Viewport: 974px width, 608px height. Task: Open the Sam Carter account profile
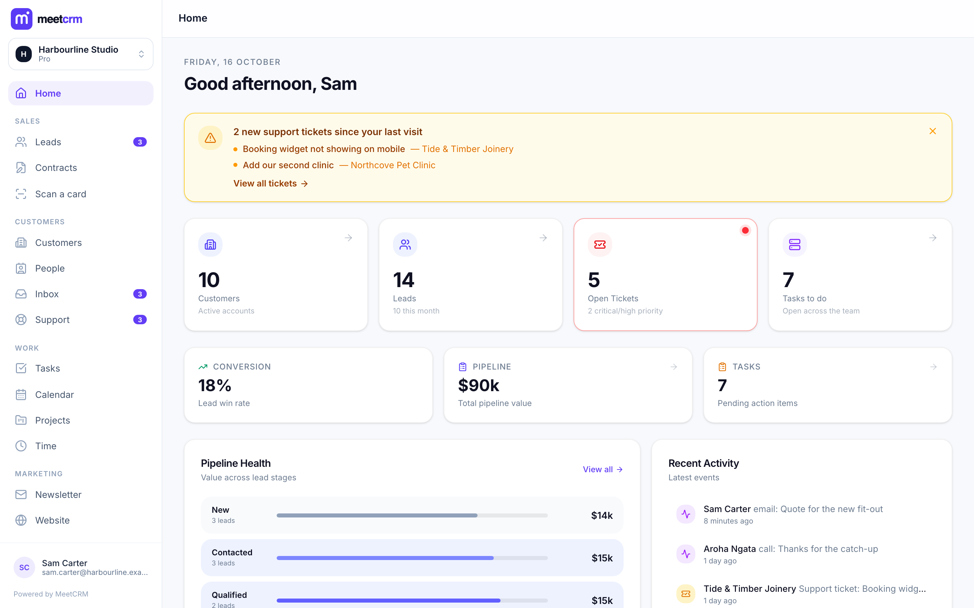[x=80, y=567]
